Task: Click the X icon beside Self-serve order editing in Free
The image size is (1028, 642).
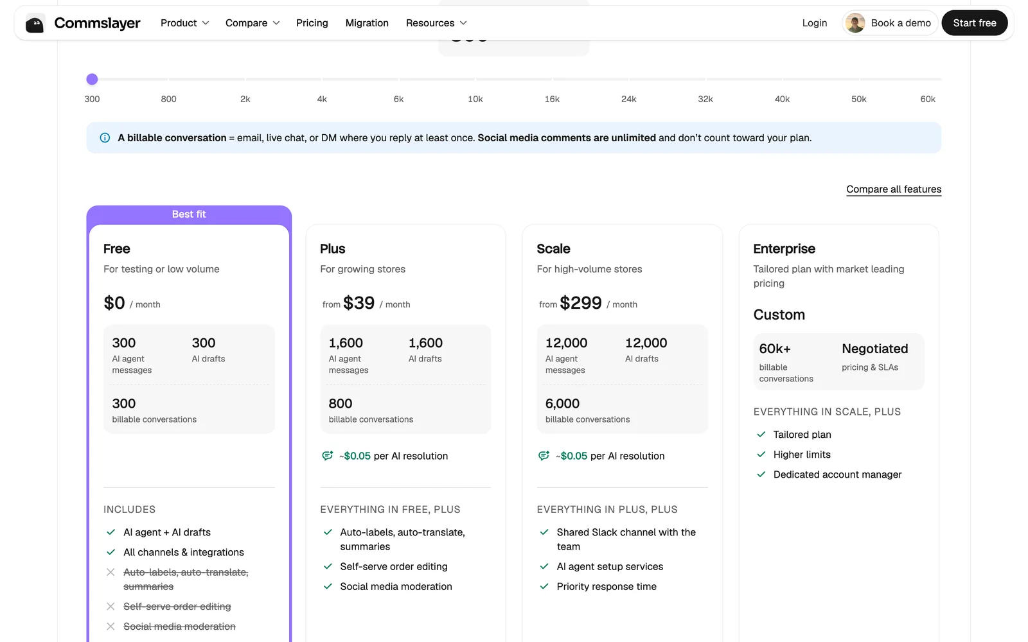Action: [x=111, y=607]
